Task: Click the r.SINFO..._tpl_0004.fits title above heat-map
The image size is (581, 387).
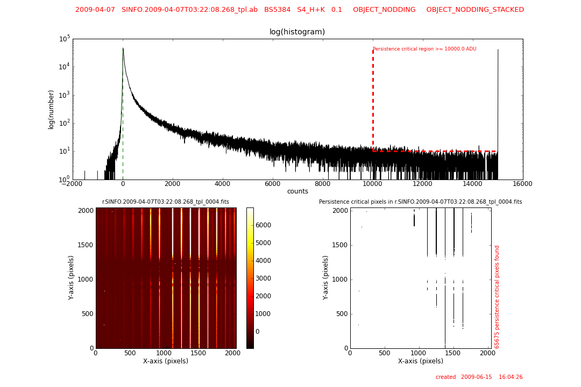Action: click(x=166, y=202)
